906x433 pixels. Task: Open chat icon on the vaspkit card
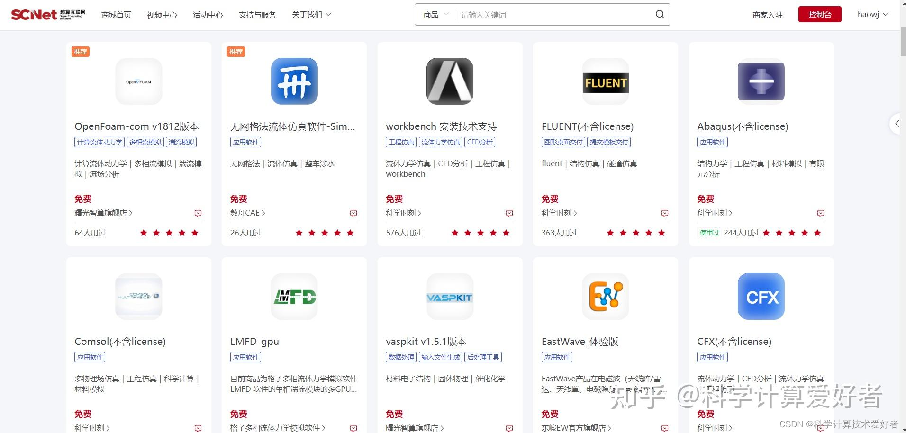point(509,428)
